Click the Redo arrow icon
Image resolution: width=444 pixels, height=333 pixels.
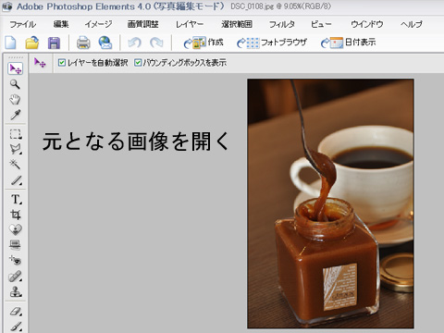pos(156,43)
